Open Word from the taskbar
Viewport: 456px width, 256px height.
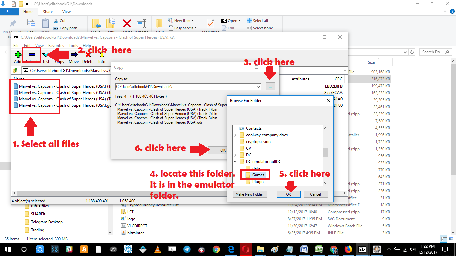(304, 249)
